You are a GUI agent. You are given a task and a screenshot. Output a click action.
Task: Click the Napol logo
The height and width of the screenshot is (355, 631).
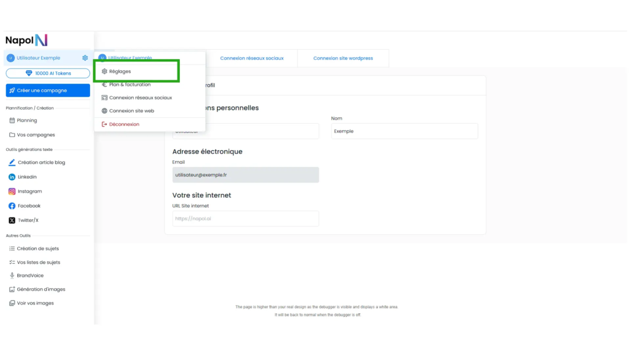[x=26, y=40]
